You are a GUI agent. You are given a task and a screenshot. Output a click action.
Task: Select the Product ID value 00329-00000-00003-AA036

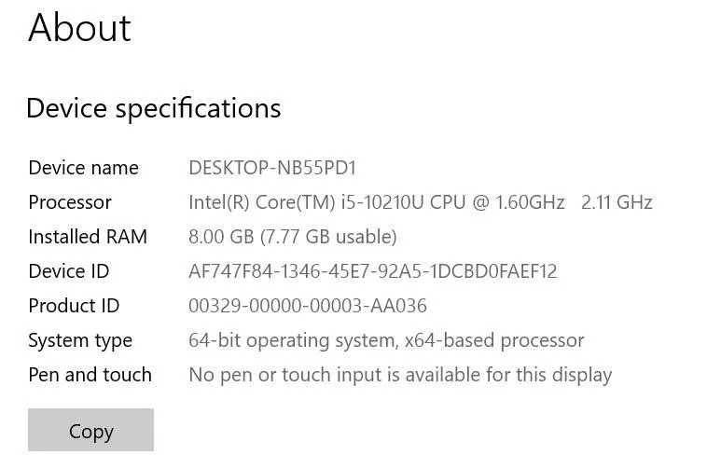(x=308, y=306)
